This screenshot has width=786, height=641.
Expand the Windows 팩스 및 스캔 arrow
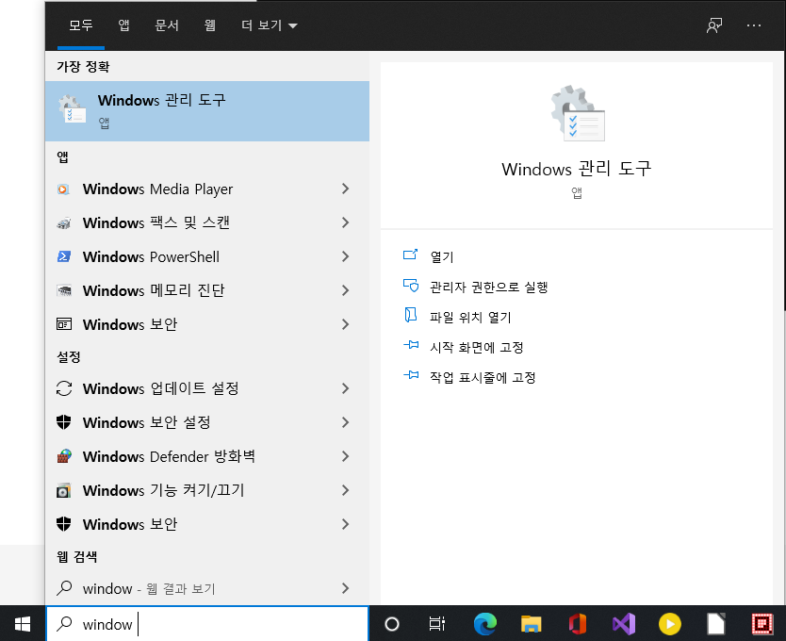pos(345,222)
